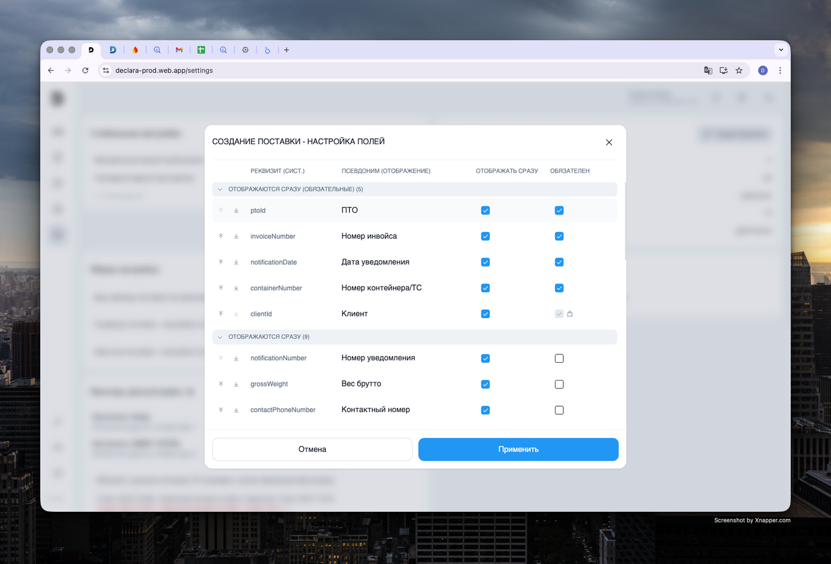
Task: Open the tab search dropdown
Action: click(781, 50)
